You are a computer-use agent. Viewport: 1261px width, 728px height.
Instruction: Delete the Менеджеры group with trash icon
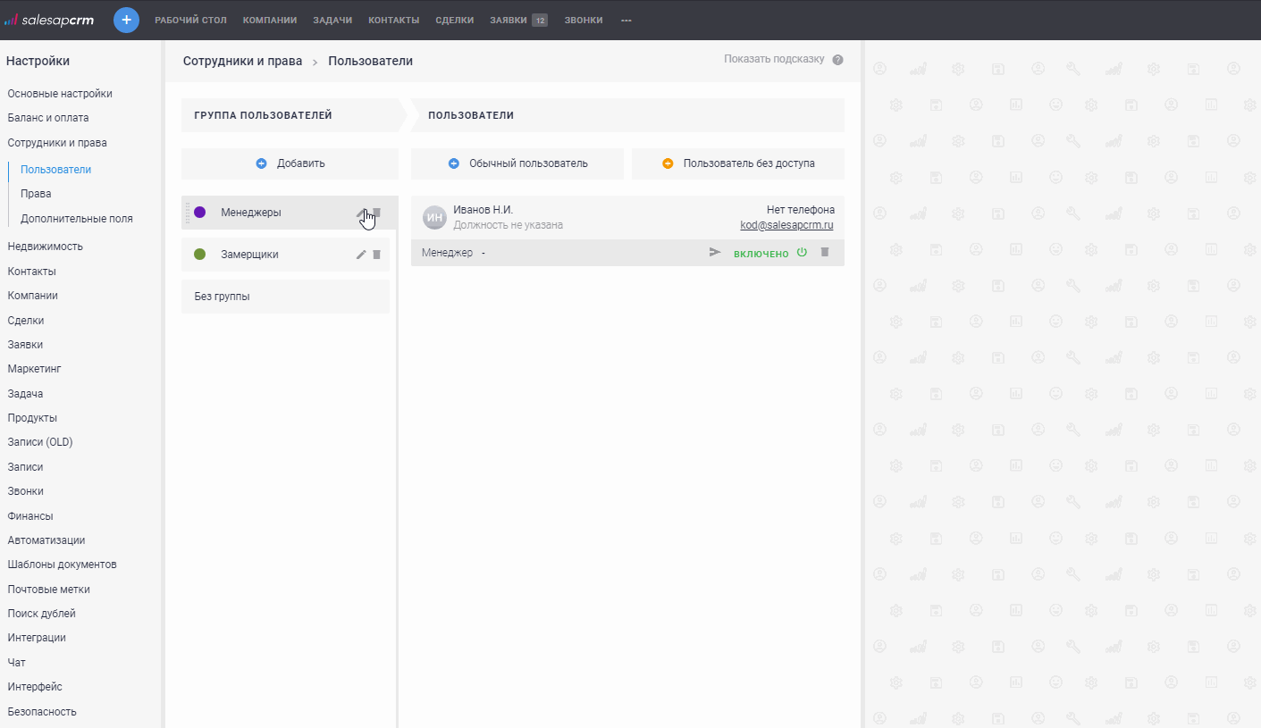tap(377, 213)
